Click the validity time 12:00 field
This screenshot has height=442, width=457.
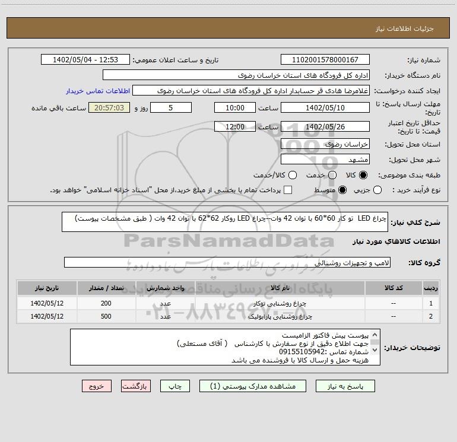(235, 126)
